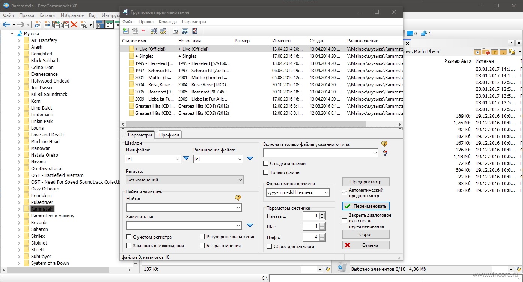
Task: Open the Команда menu in rename dialog
Action: pos(167,22)
